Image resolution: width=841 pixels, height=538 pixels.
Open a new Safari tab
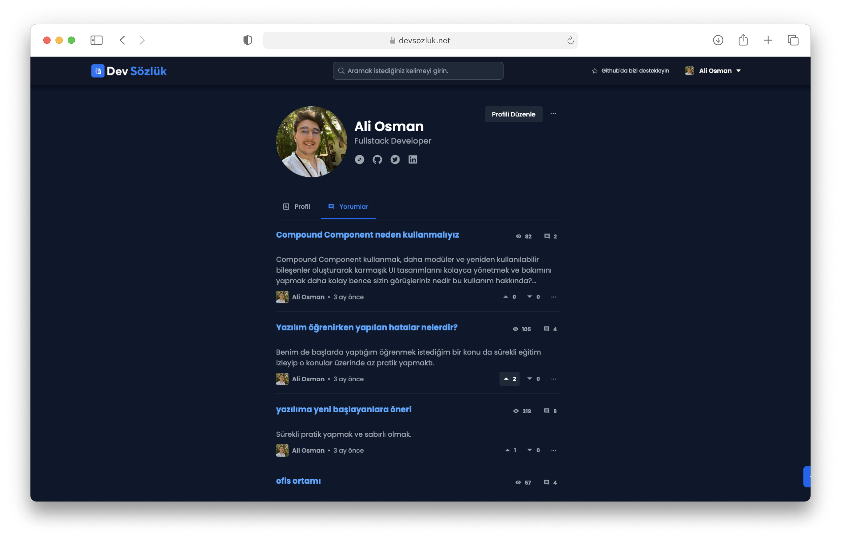point(768,40)
